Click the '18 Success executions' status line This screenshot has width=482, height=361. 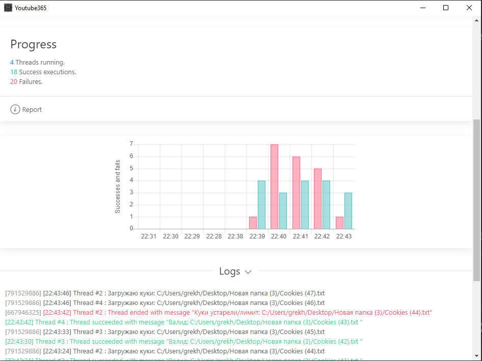[x=43, y=72]
